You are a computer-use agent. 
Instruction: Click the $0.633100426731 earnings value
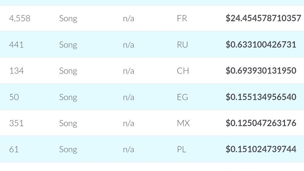[x=261, y=44]
